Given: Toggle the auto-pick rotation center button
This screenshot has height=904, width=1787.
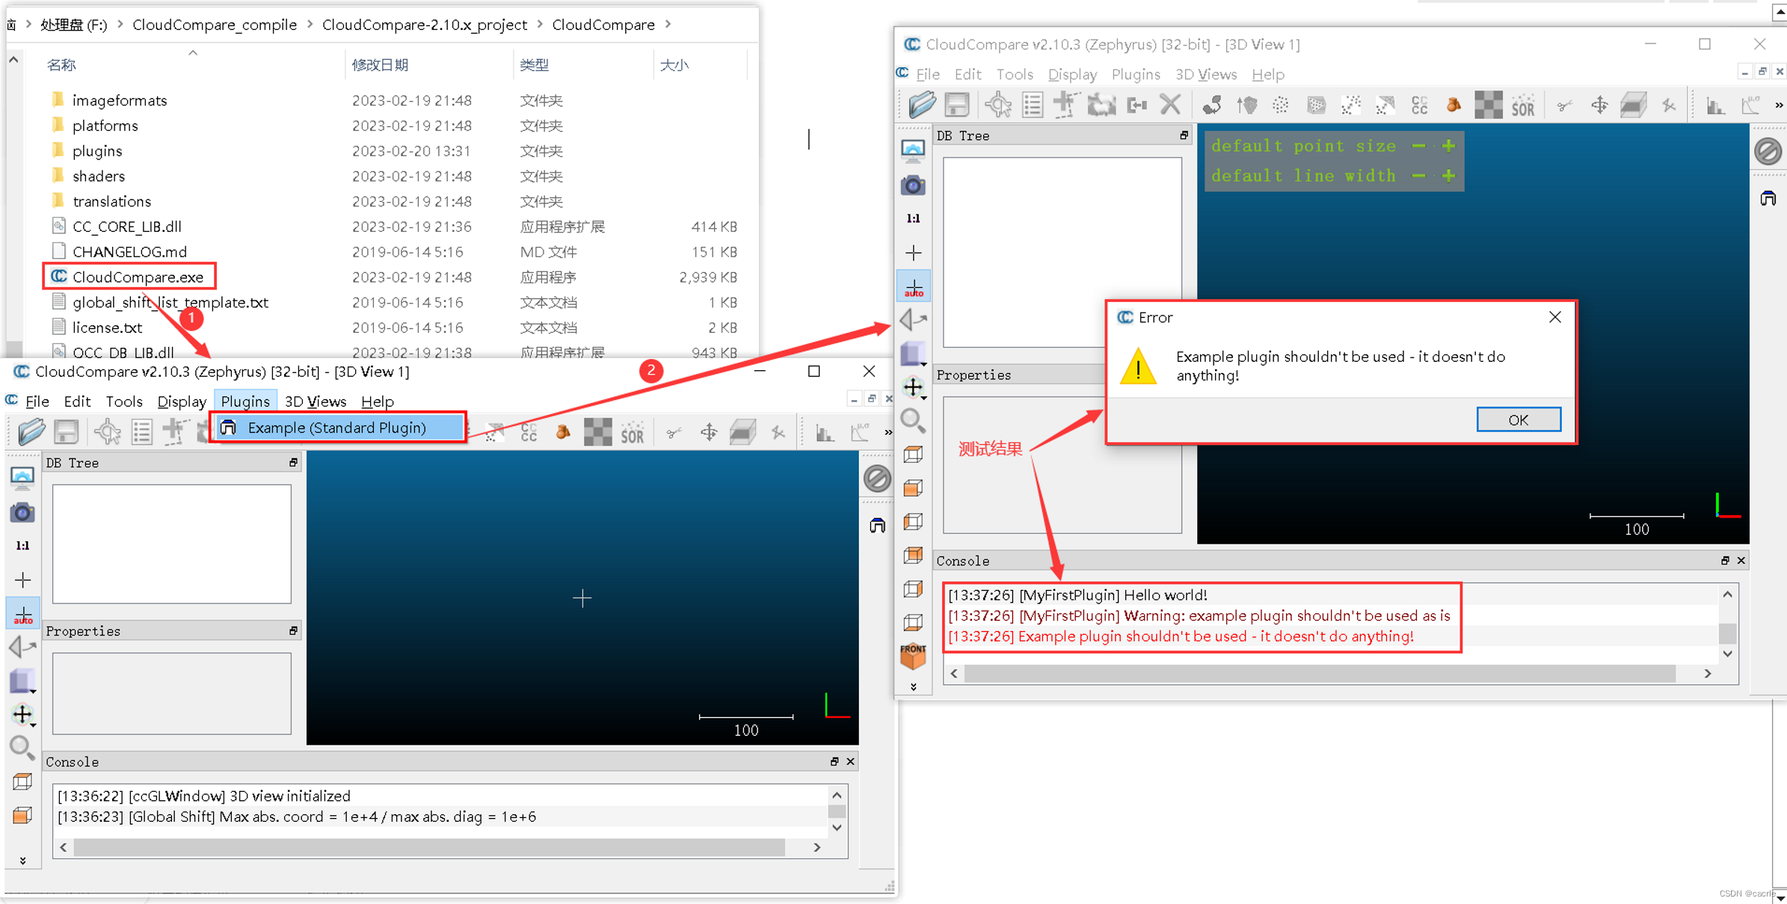Looking at the screenshot, I should tap(914, 286).
